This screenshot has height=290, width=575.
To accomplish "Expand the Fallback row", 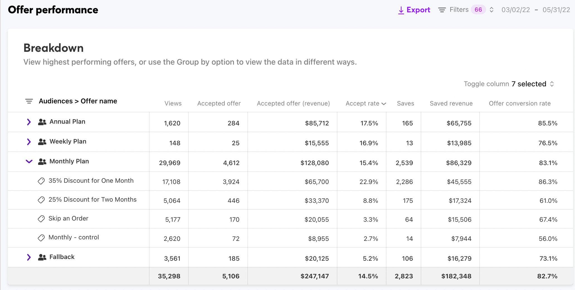I will click(29, 257).
